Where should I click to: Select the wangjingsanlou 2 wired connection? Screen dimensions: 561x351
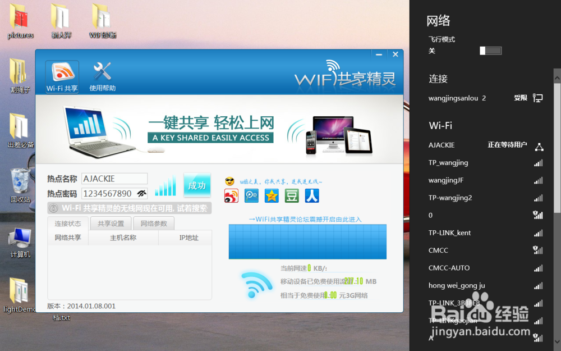(x=485, y=98)
